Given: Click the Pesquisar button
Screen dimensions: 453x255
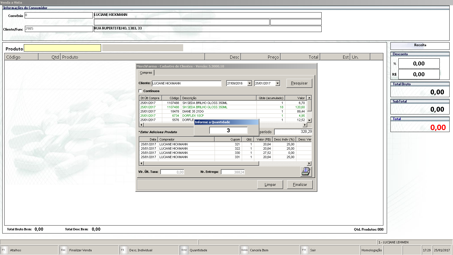Looking at the screenshot, I should [x=299, y=83].
